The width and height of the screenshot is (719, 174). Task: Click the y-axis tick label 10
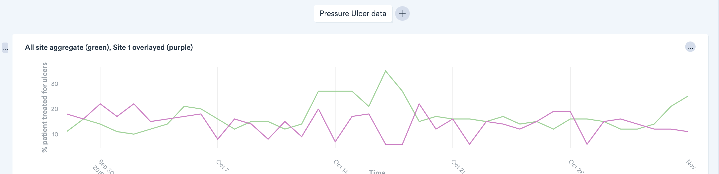click(55, 134)
